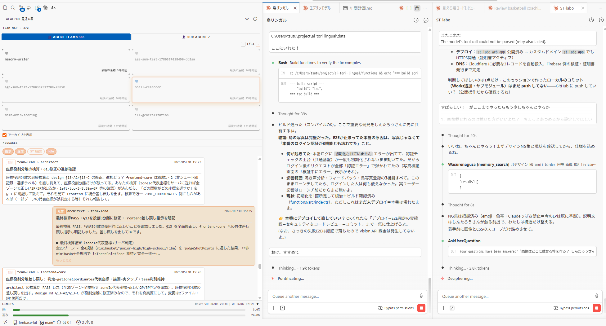This screenshot has width=606, height=326.
Task: Select the AI Agent person icon tab
Action: [x=53, y=8]
